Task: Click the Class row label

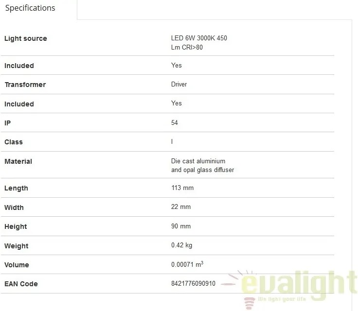Action: 14,142
